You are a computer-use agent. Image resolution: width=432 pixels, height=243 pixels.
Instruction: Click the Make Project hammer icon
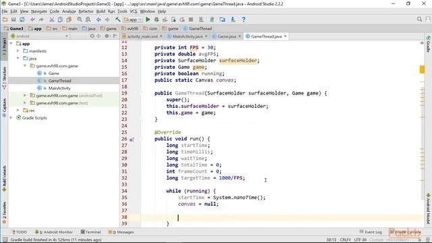click(x=117, y=20)
